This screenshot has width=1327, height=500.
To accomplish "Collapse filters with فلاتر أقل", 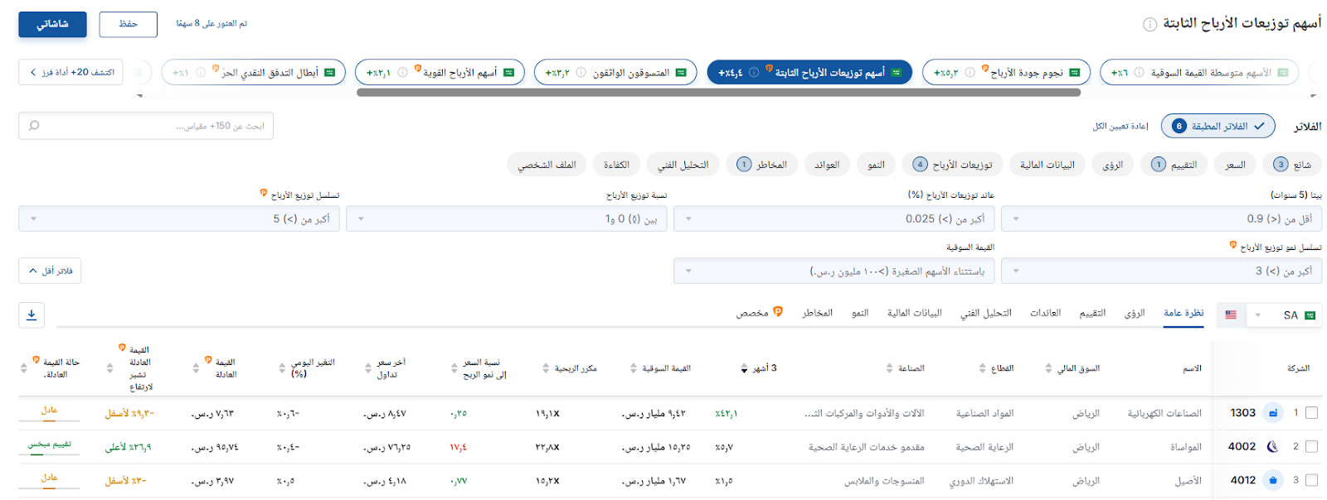I will tap(50, 271).
